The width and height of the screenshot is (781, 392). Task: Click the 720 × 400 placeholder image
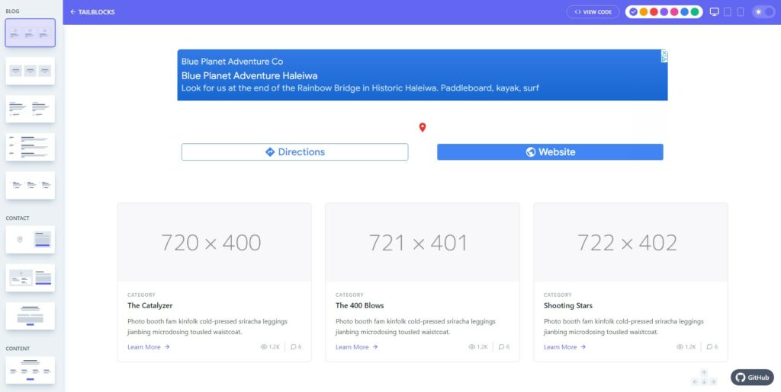coord(214,243)
